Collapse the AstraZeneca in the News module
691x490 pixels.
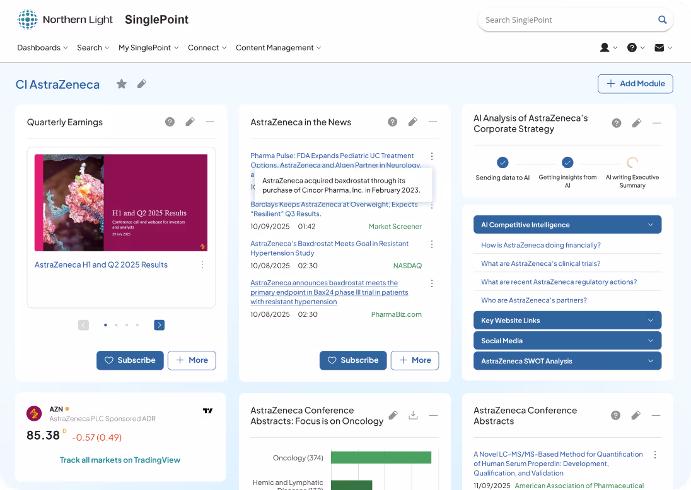coord(433,122)
